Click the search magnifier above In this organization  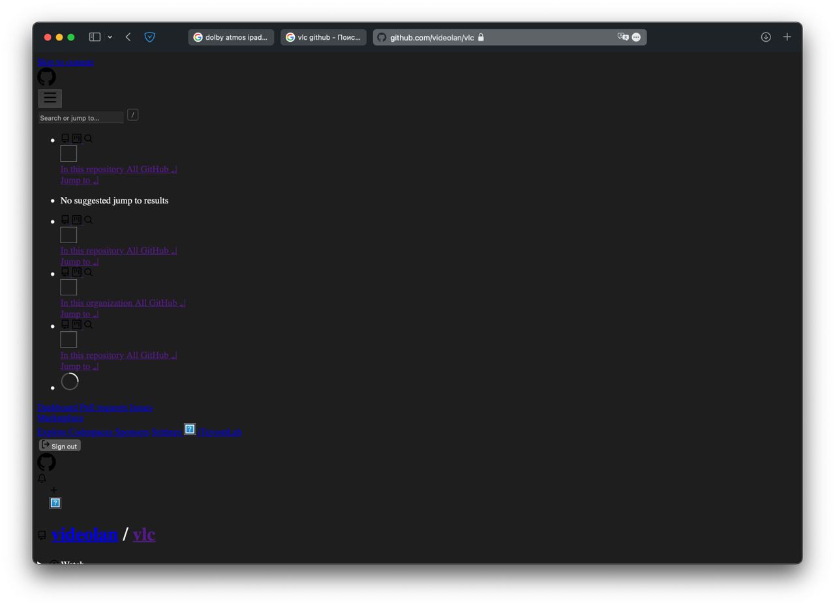pyautogui.click(x=88, y=272)
